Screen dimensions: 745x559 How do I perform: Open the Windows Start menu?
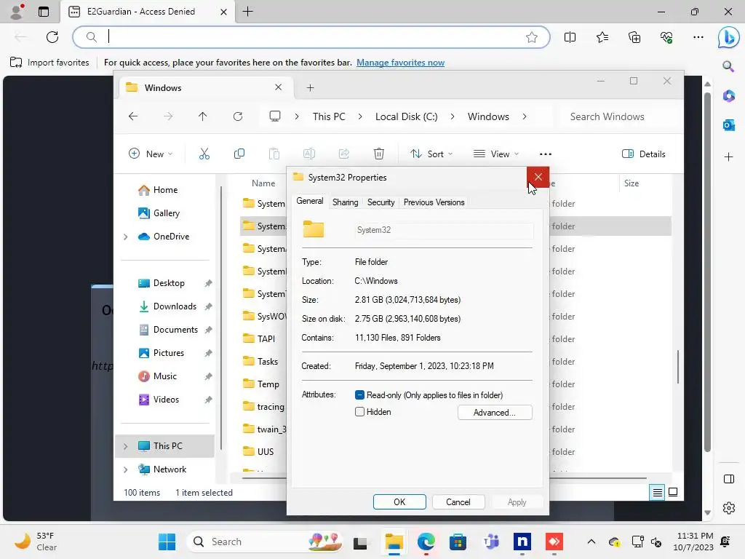(x=167, y=542)
